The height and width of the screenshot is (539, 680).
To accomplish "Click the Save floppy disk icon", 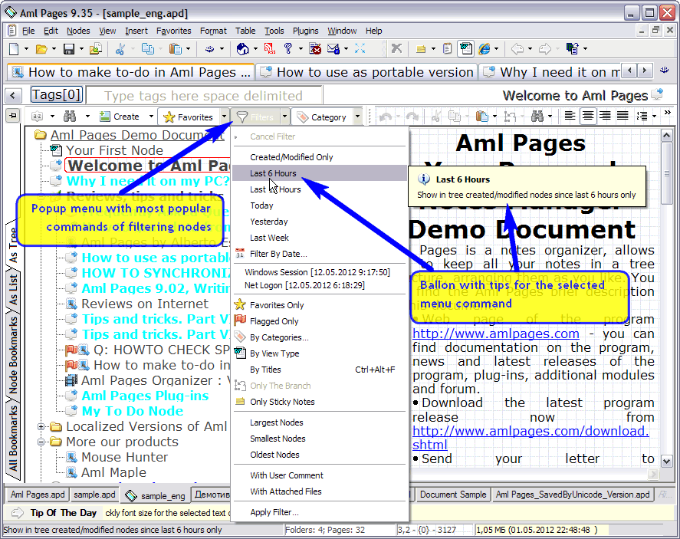I will pos(69,49).
